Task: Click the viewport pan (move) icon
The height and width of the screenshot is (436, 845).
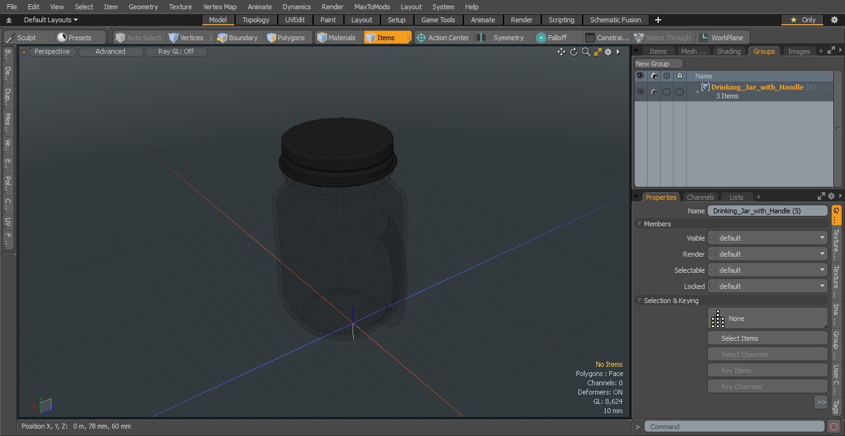Action: click(561, 52)
